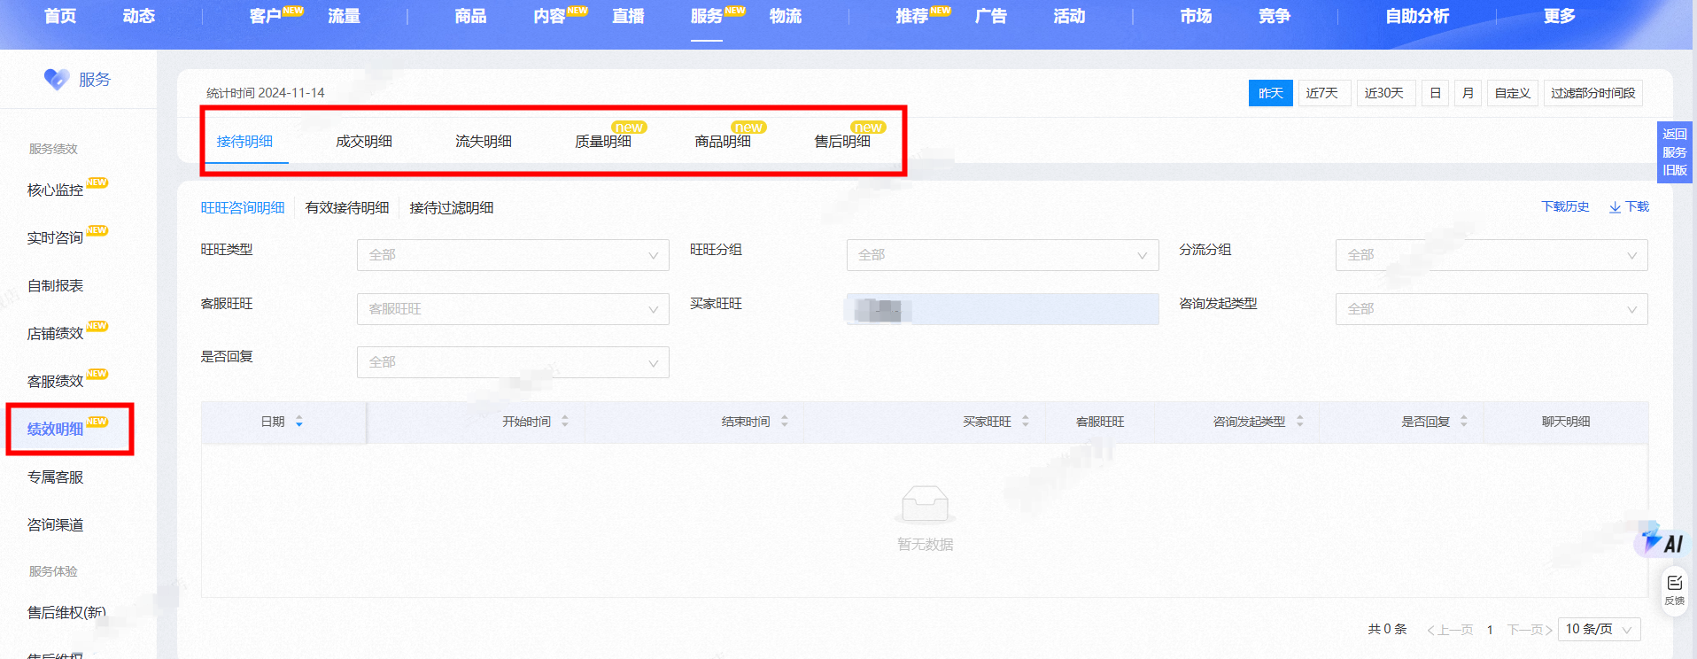Go to 下一页 pagination link
1697x659 pixels.
[1530, 630]
